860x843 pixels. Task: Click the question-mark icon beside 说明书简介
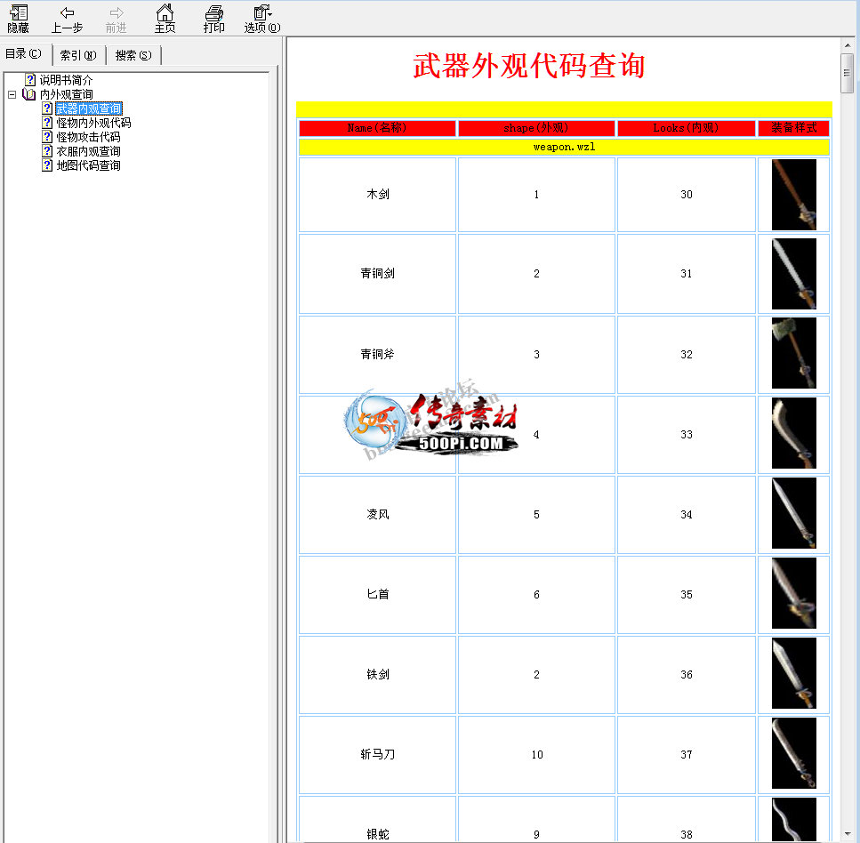click(31, 80)
